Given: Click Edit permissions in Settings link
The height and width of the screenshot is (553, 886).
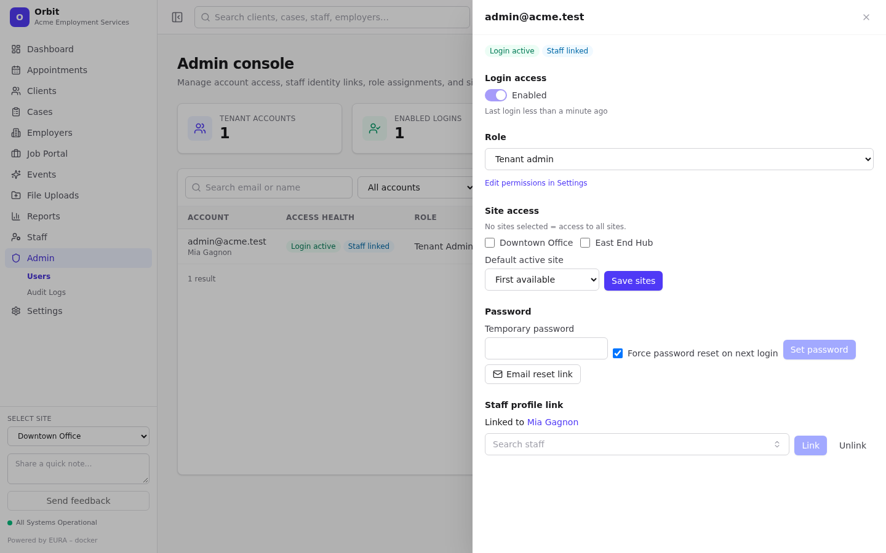Looking at the screenshot, I should 536,183.
